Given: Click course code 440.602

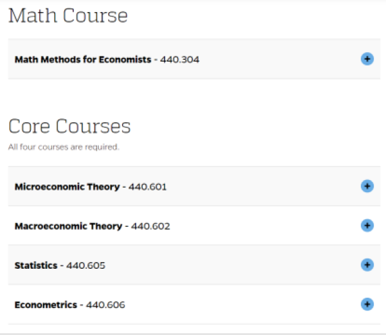Looking at the screenshot, I should (151, 226).
